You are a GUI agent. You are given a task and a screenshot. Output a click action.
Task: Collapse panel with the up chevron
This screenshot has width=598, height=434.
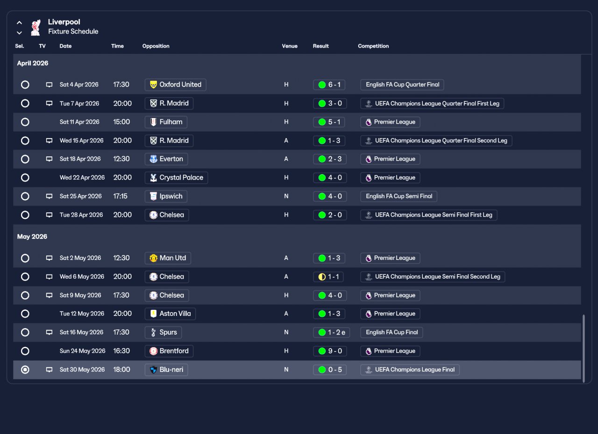[x=19, y=22]
